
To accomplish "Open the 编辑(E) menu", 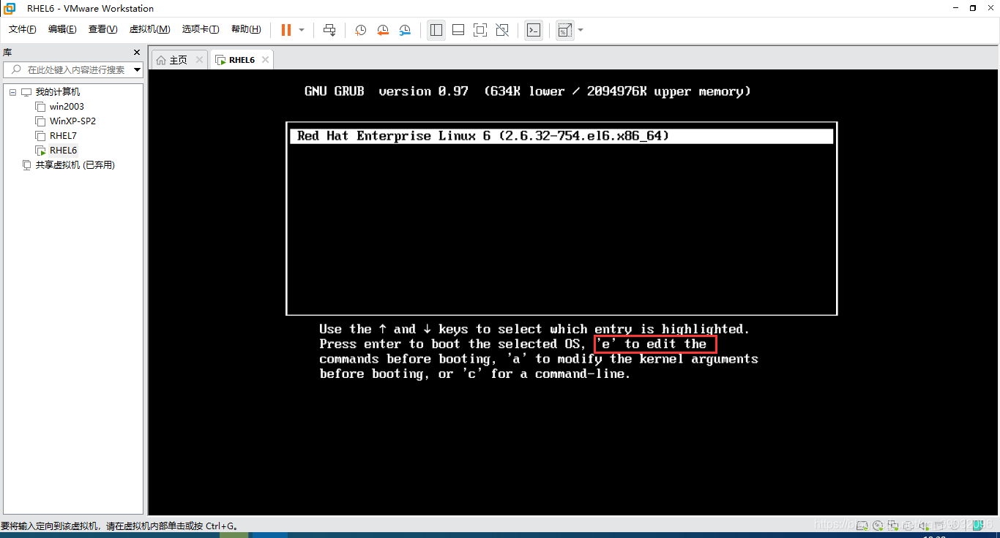I will tap(62, 29).
